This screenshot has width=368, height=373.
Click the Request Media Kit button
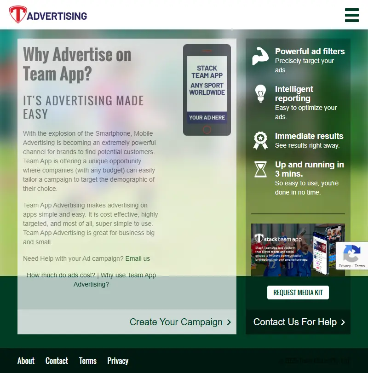(x=298, y=293)
